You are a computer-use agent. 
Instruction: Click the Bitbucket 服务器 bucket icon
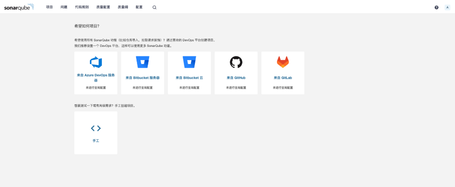(143, 62)
